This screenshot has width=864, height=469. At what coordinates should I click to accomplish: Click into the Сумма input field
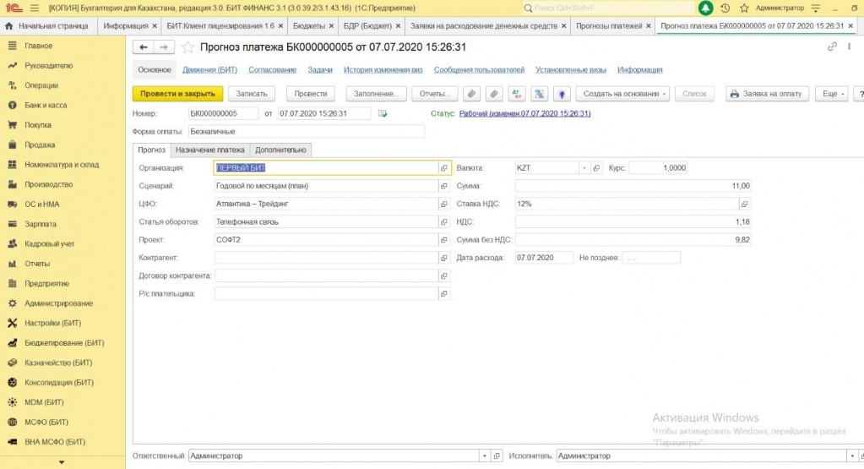633,186
